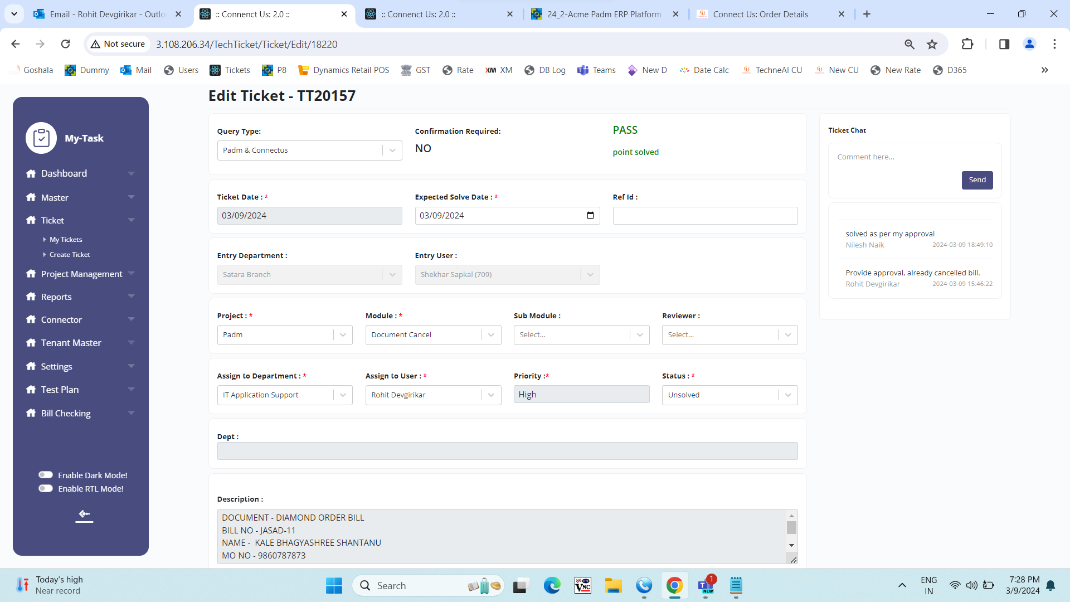Switch to Connect Us: Order Details tab
Viewport: 1070px width, 602px height.
pyautogui.click(x=771, y=14)
